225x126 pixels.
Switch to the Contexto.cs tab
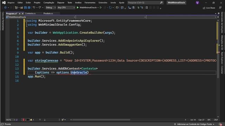click(30, 13)
